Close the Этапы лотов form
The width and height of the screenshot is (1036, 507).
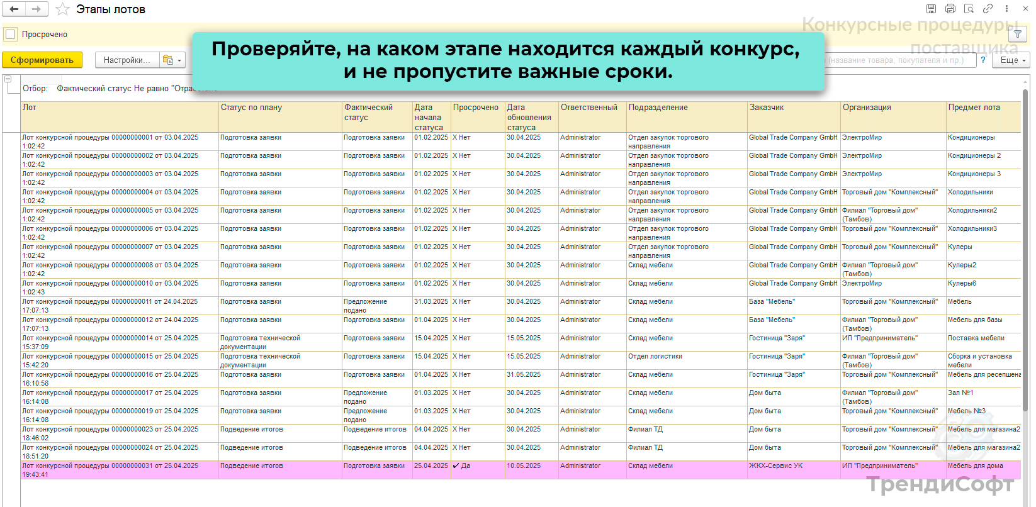point(1025,9)
